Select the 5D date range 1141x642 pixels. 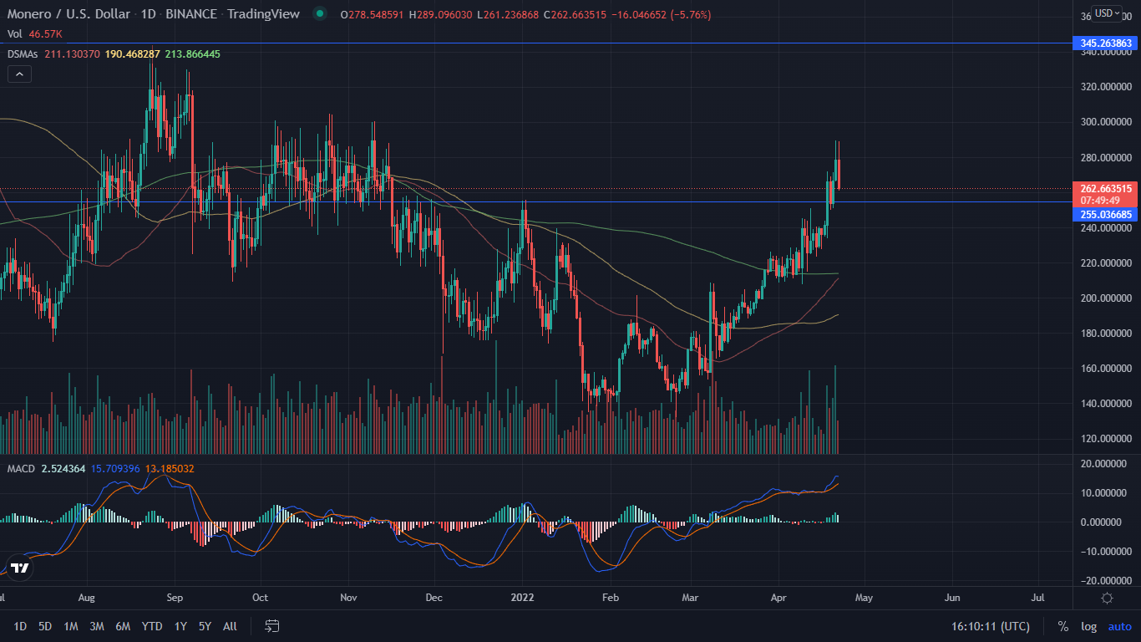[x=45, y=626]
